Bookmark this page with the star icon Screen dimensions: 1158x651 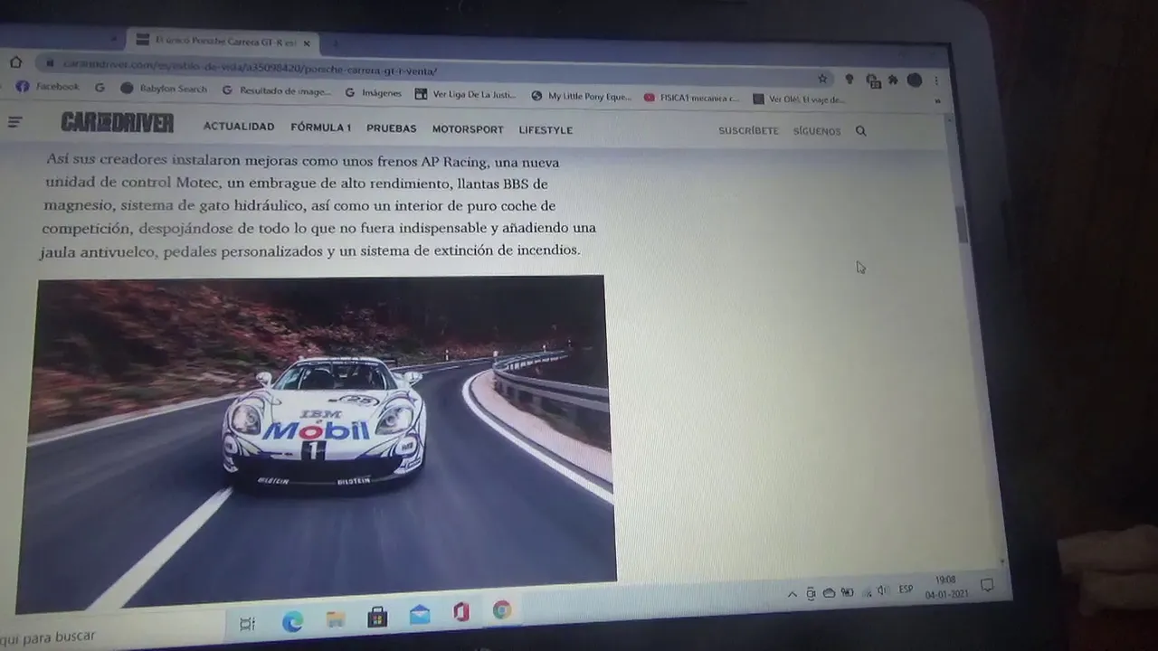tap(822, 79)
